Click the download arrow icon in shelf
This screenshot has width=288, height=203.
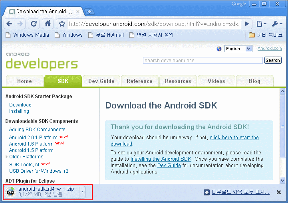coord(207,192)
